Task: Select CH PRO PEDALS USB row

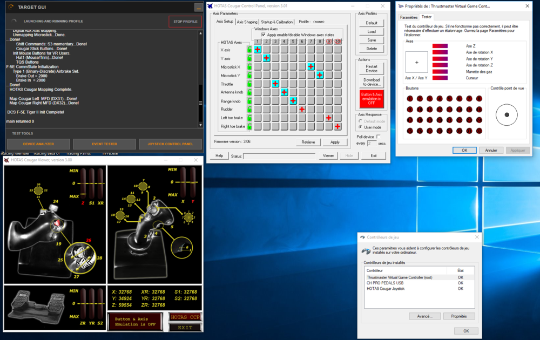Action: [x=419, y=283]
